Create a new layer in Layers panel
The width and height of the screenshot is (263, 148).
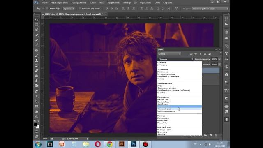point(211,135)
